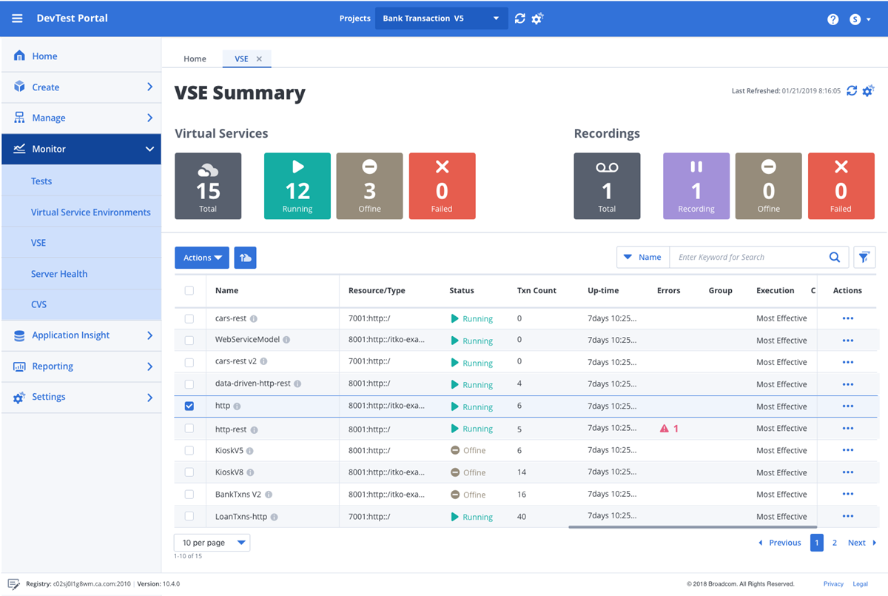Collapse the Monitor sidebar menu
The height and width of the screenshot is (596, 888).
point(81,149)
